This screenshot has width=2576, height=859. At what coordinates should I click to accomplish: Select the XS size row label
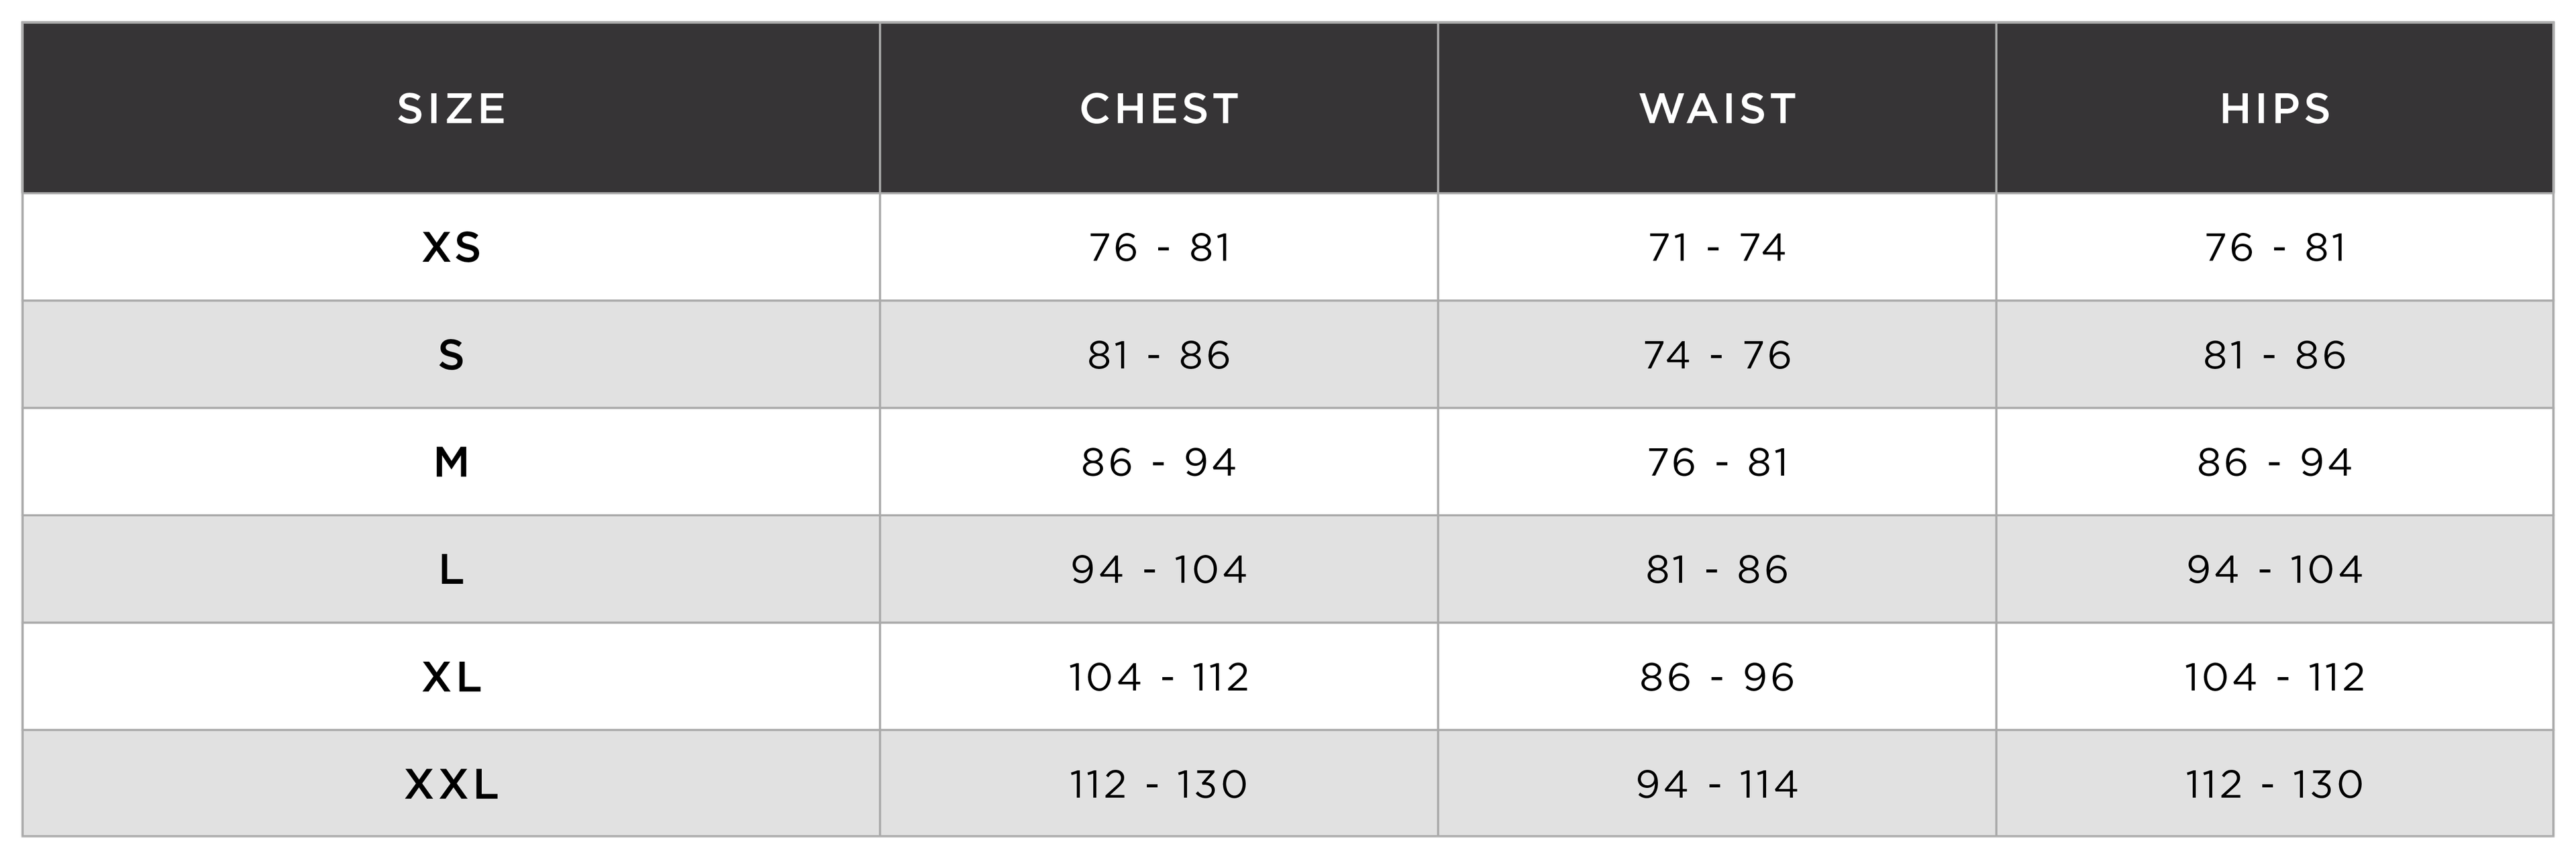[452, 248]
